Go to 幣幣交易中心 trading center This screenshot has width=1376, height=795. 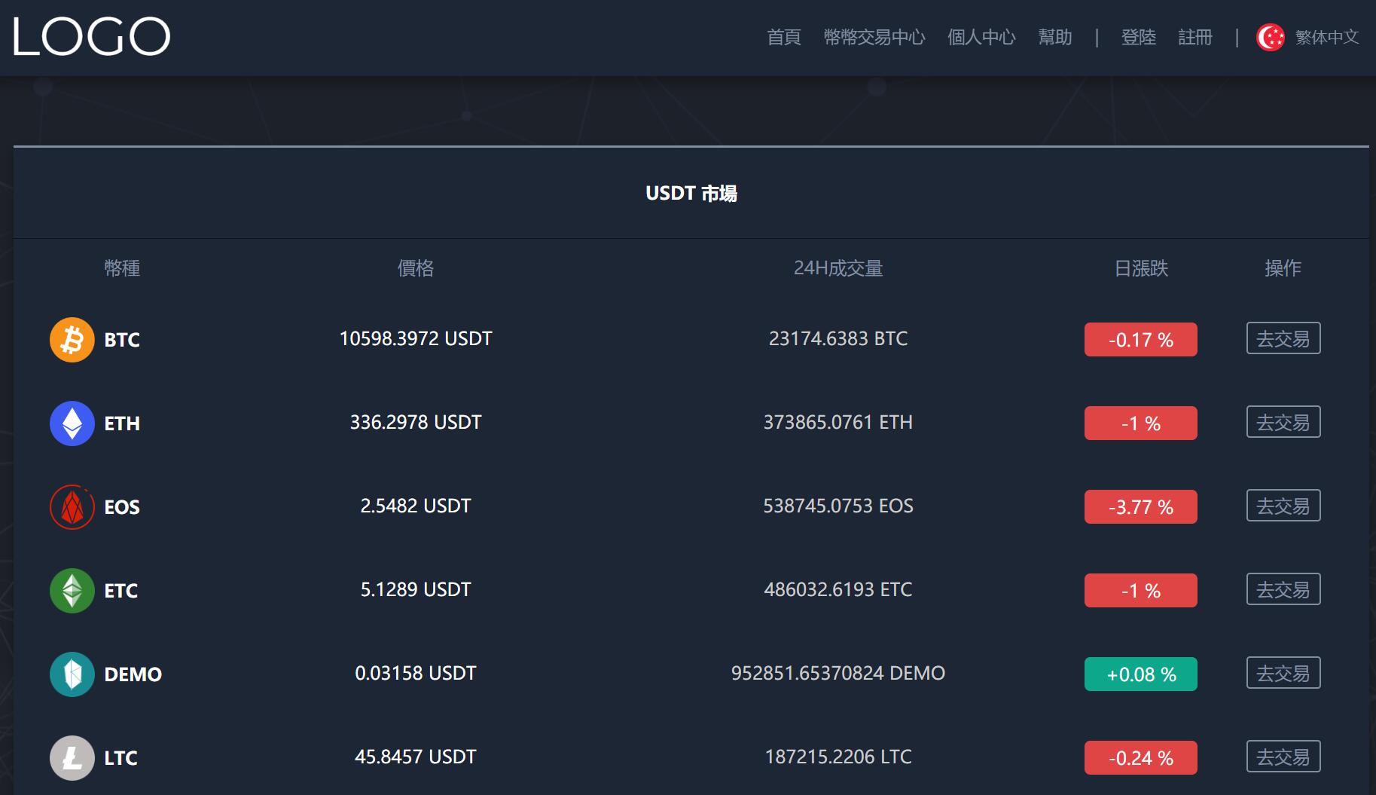pyautogui.click(x=874, y=37)
